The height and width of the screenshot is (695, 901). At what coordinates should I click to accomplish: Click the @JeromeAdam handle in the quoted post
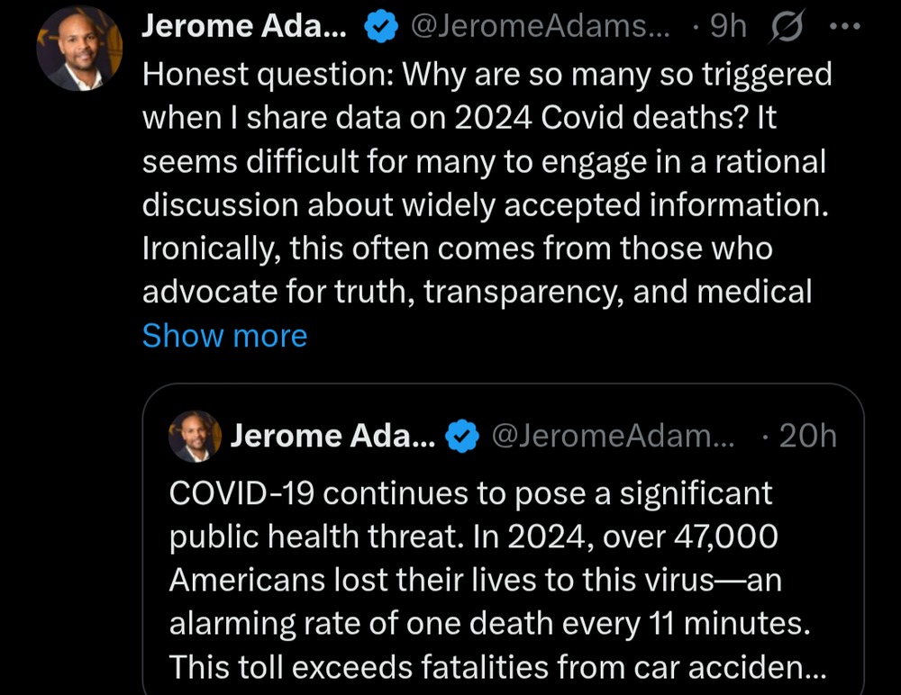coord(613,437)
